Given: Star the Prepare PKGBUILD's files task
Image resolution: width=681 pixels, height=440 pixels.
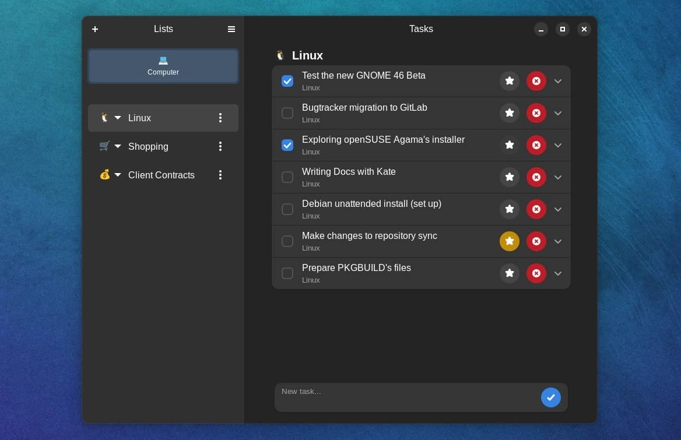Looking at the screenshot, I should point(510,273).
